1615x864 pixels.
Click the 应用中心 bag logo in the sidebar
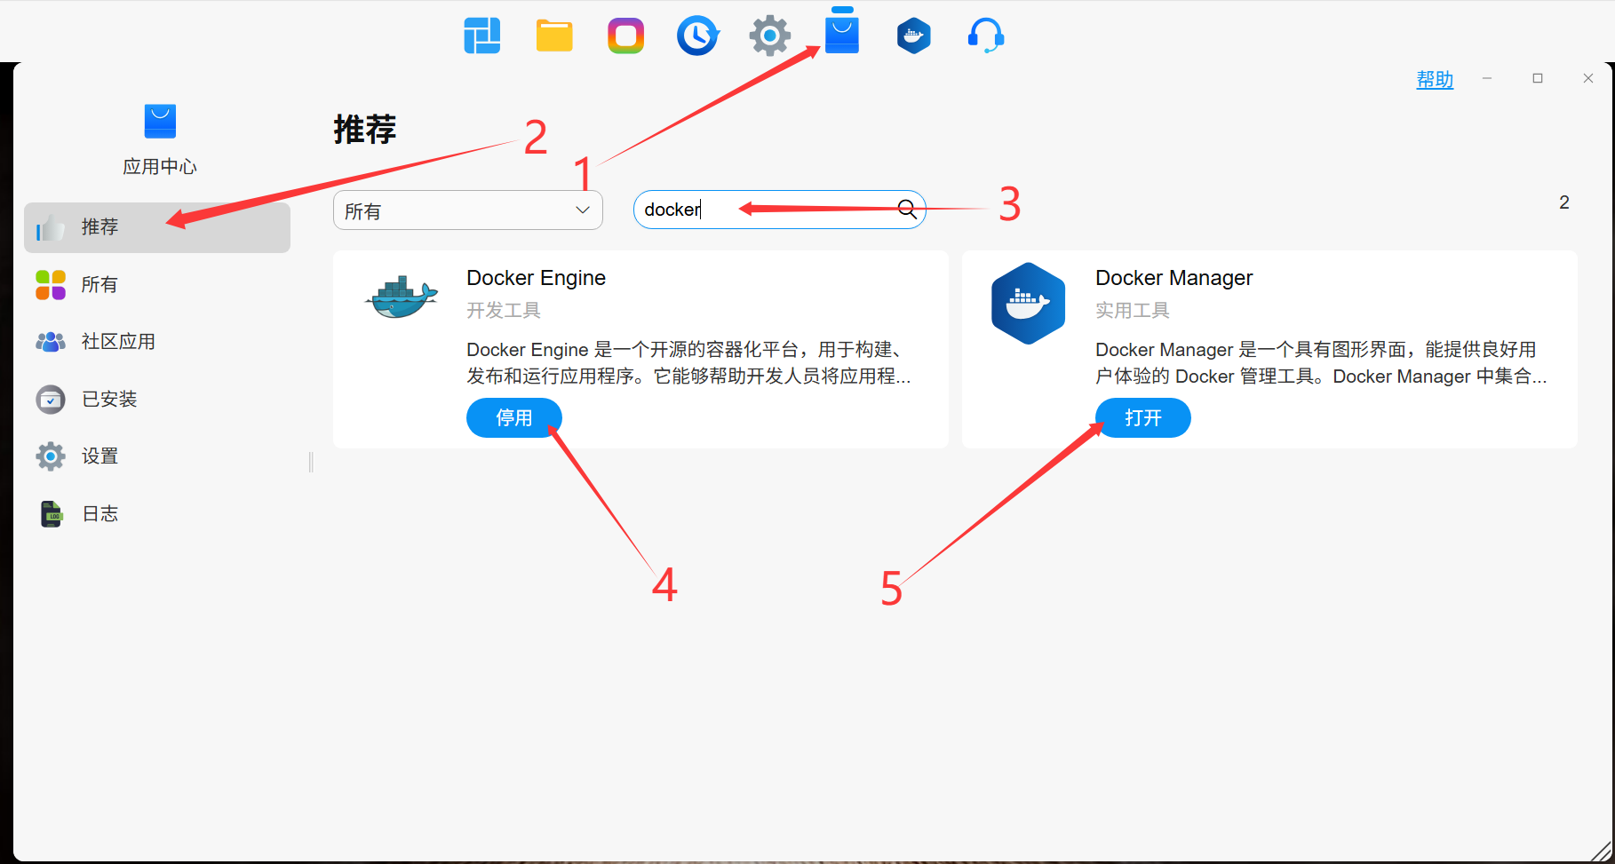tap(160, 122)
